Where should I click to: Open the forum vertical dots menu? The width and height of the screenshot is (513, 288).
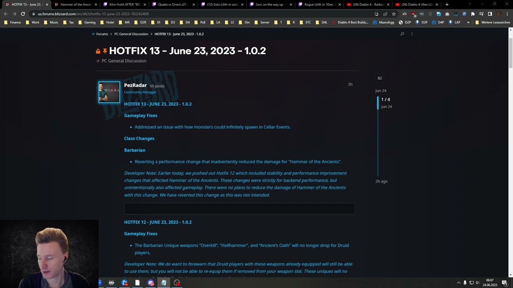coord(412,34)
